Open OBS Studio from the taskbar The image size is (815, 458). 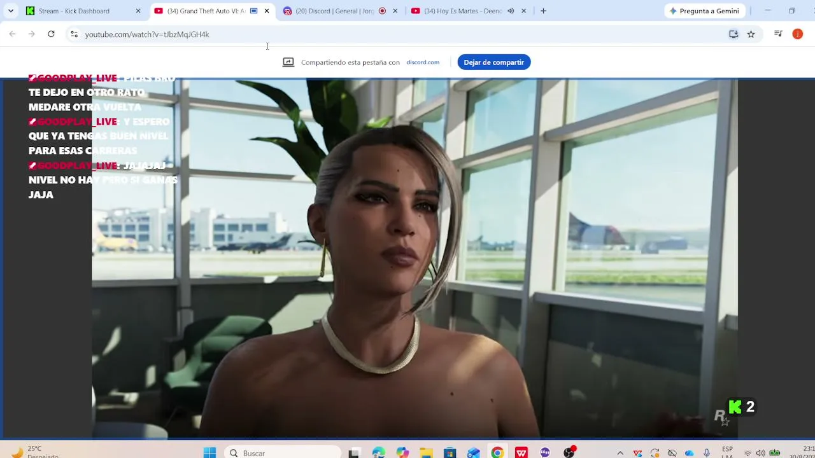[x=569, y=453]
